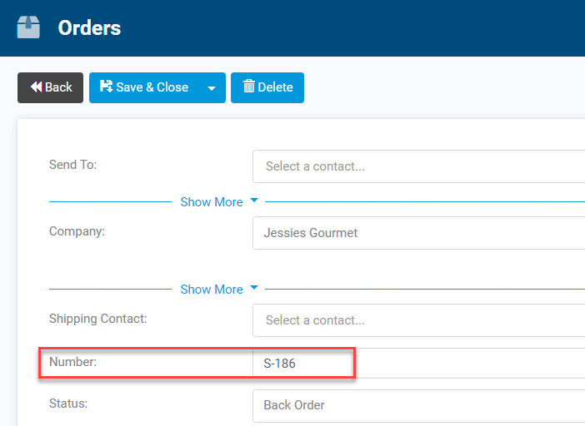585x426 pixels.
Task: Open the Save & Close dropdown arrow
Action: (212, 88)
